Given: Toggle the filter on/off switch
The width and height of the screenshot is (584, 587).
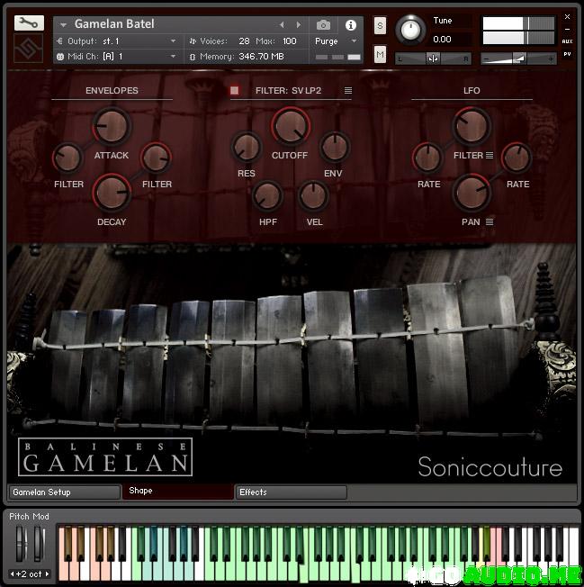Looking at the screenshot, I should [x=234, y=90].
